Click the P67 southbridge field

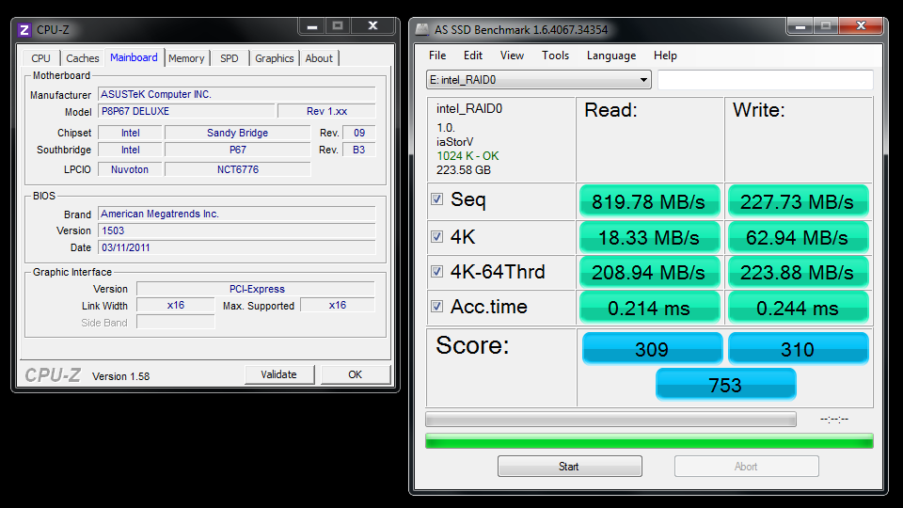pos(237,150)
